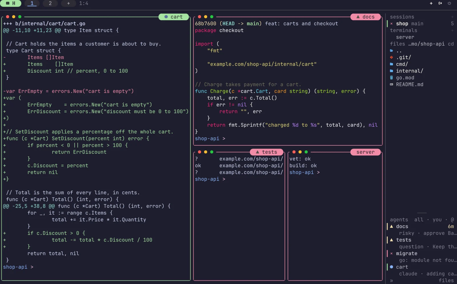Click the tests agent warning triangle icon
The image size is (457, 284).
pyautogui.click(x=392, y=240)
